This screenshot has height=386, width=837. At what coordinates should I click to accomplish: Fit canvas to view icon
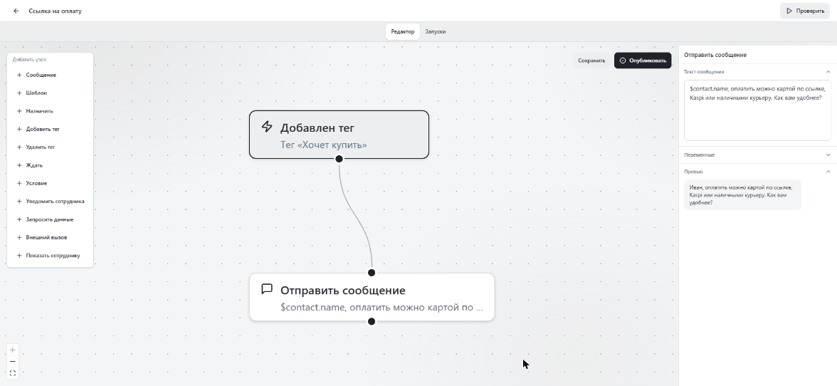coord(13,373)
